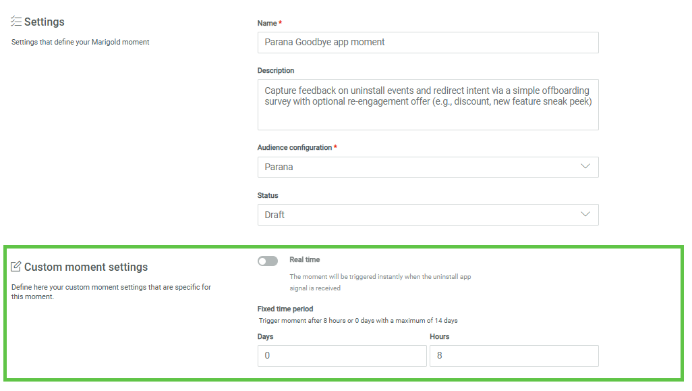This screenshot has height=391, width=692.
Task: Click the 'Settings' section heading
Action: coord(45,22)
